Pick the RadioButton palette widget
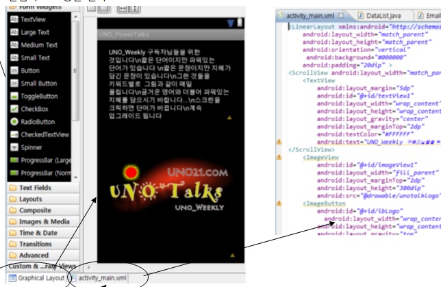 (x=38, y=122)
